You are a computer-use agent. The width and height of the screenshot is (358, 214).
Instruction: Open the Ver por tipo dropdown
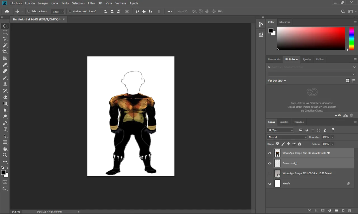point(277,80)
